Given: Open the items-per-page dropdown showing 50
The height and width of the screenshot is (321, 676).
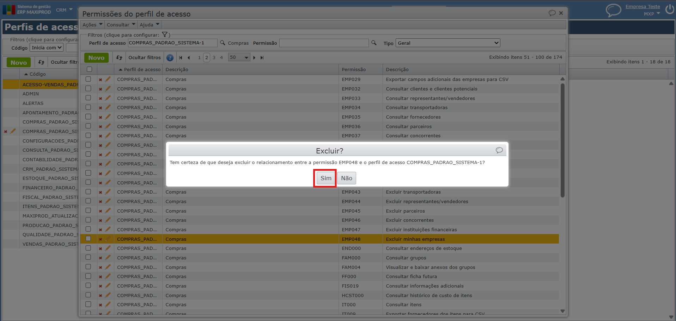Looking at the screenshot, I should coord(239,57).
